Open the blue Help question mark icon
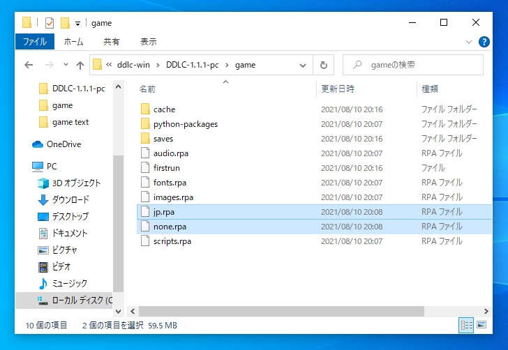The height and width of the screenshot is (350, 508). (x=484, y=42)
